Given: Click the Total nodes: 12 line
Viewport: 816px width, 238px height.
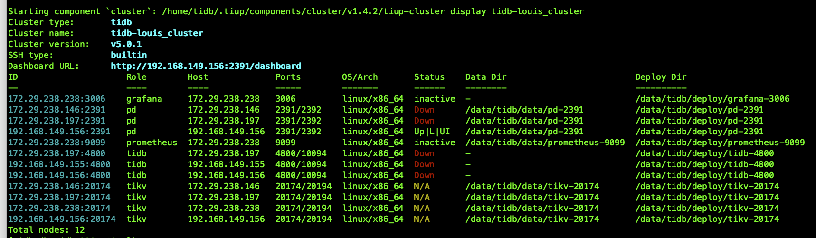Looking at the screenshot, I should 47,230.
